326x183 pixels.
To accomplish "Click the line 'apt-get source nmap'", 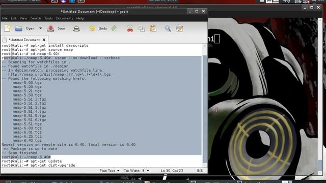I will coord(37,50).
